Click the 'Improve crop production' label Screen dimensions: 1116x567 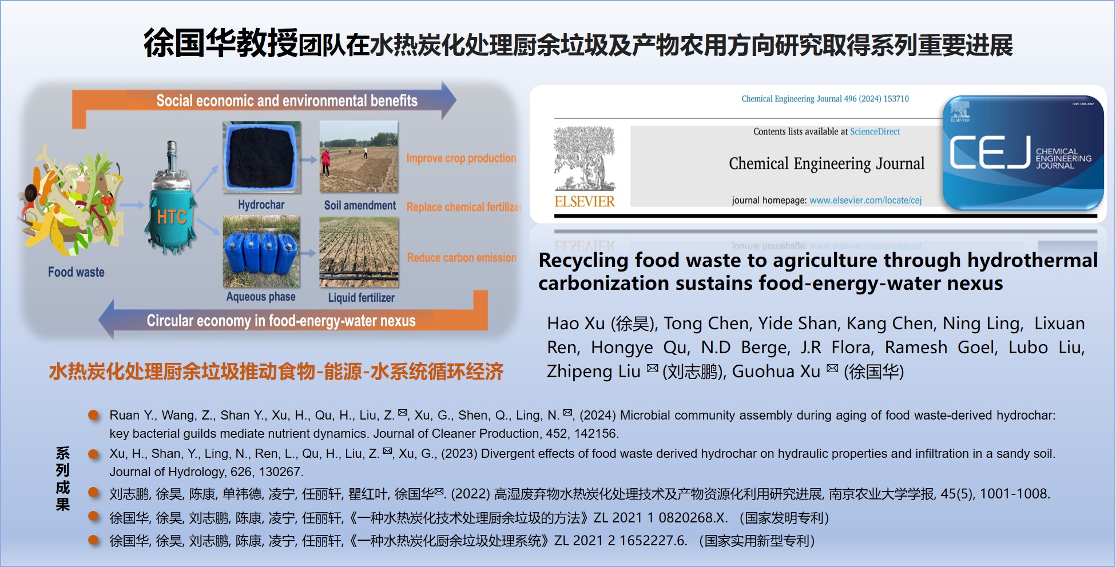point(461,158)
